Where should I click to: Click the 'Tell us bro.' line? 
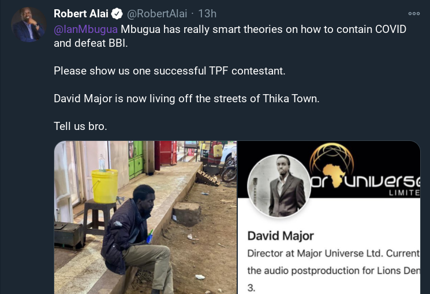click(80, 126)
